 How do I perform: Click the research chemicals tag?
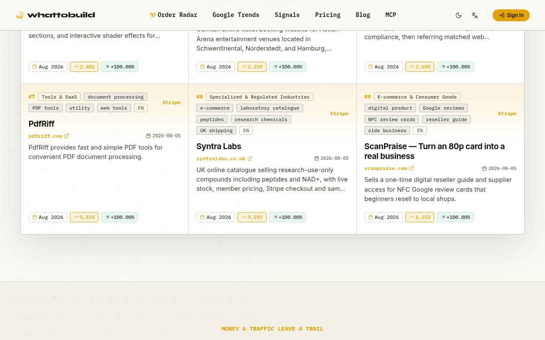[x=261, y=119]
